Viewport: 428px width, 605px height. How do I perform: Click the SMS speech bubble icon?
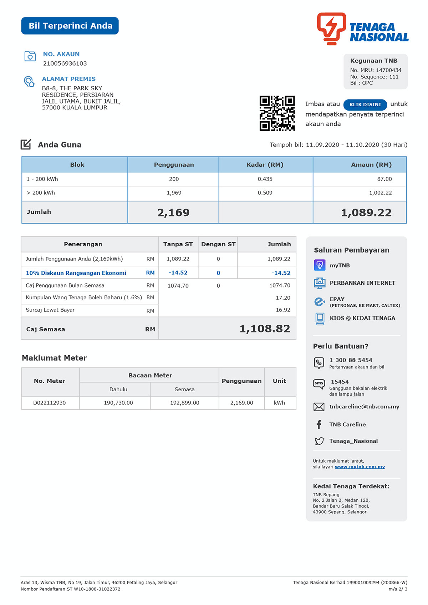319,384
